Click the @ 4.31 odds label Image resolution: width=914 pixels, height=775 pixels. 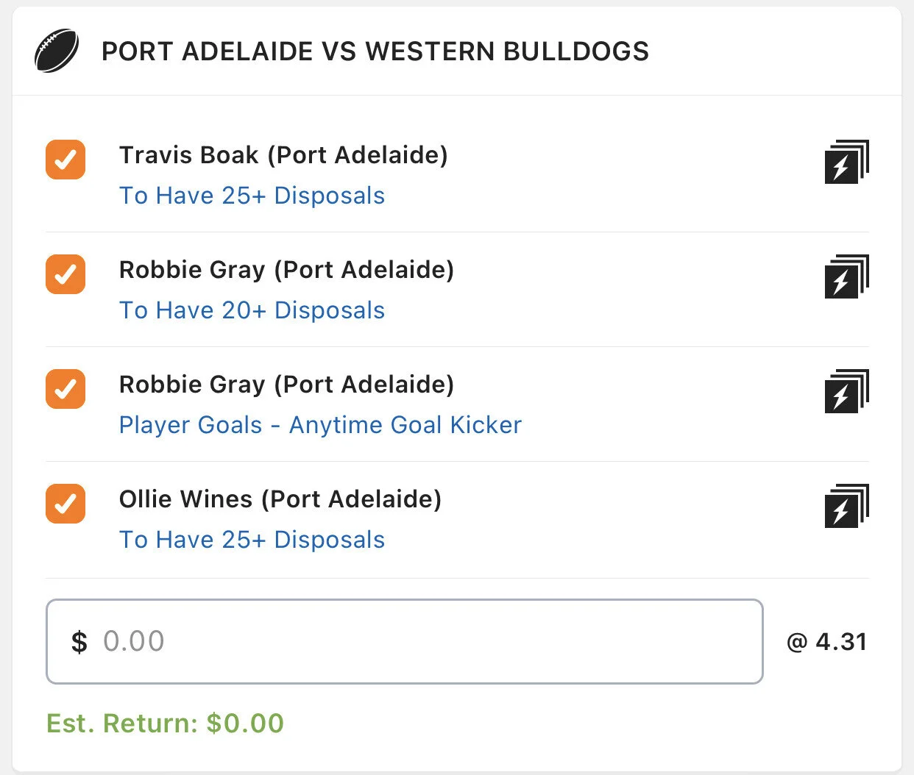click(x=826, y=642)
